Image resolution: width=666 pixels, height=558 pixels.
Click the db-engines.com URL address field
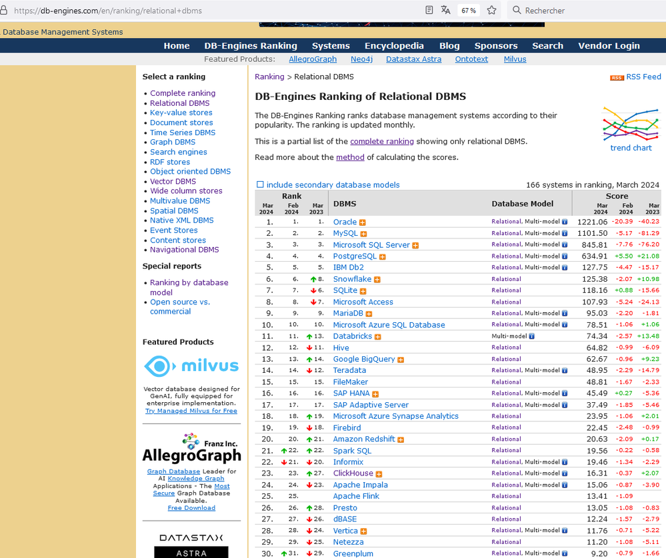click(x=108, y=11)
